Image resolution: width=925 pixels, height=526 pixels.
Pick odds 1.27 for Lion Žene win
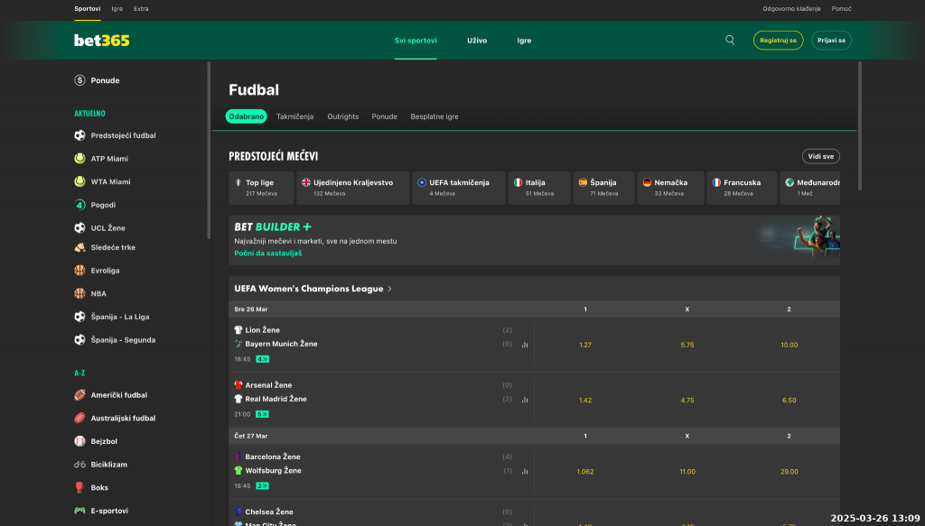585,346
